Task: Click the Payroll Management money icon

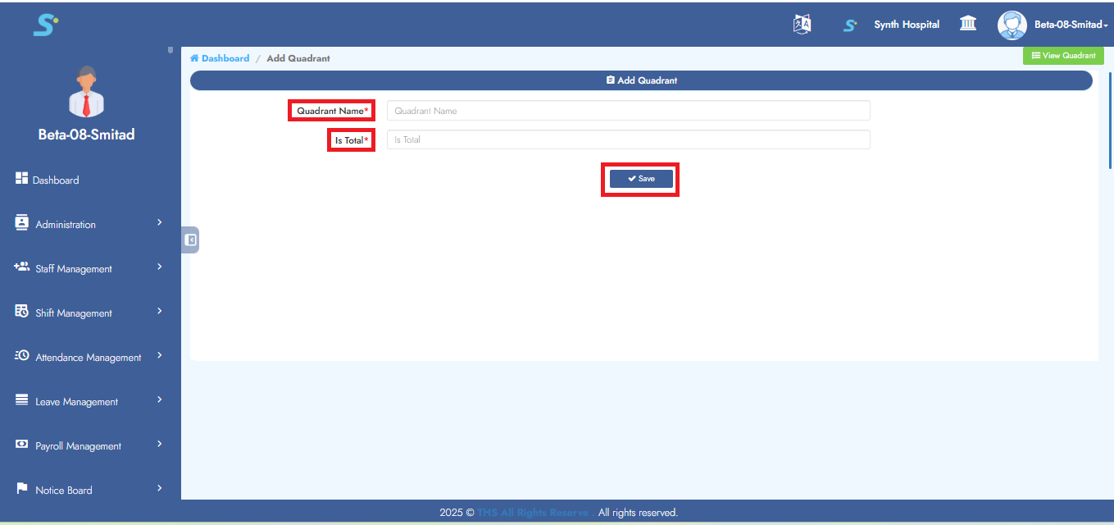Action: pos(22,445)
